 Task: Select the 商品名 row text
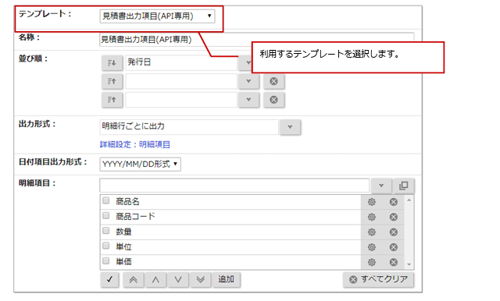pos(127,202)
